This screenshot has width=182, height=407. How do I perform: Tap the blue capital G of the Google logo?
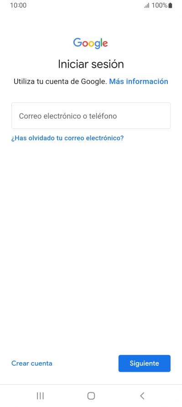click(78, 43)
